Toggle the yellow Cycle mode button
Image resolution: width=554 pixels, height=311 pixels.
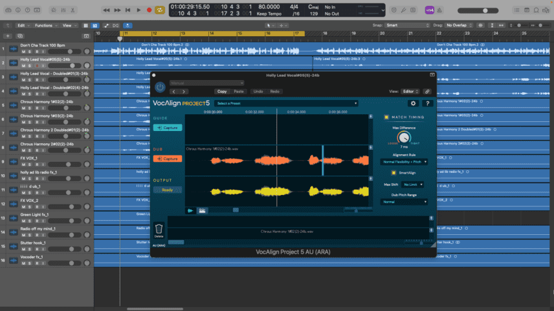point(160,10)
